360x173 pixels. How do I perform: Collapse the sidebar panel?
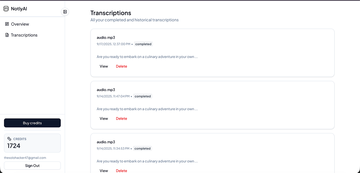pos(65,12)
